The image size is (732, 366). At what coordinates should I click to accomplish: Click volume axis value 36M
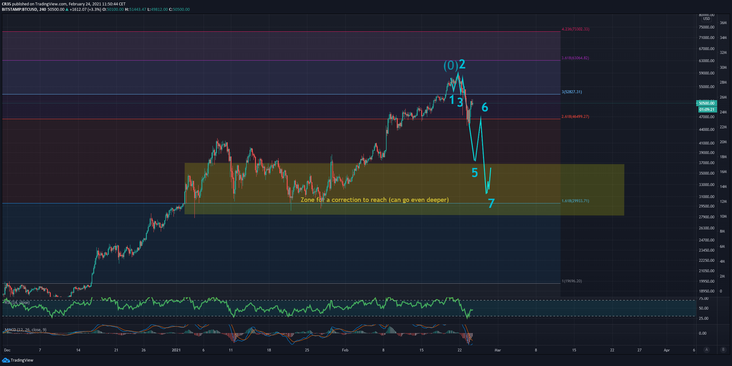(723, 23)
